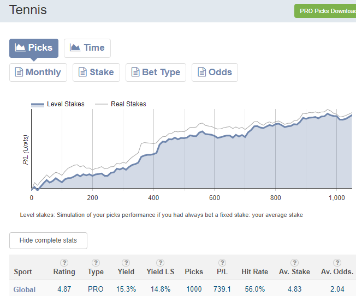Click the hit rate value 56.0%
356x296 pixels.
[x=255, y=289]
